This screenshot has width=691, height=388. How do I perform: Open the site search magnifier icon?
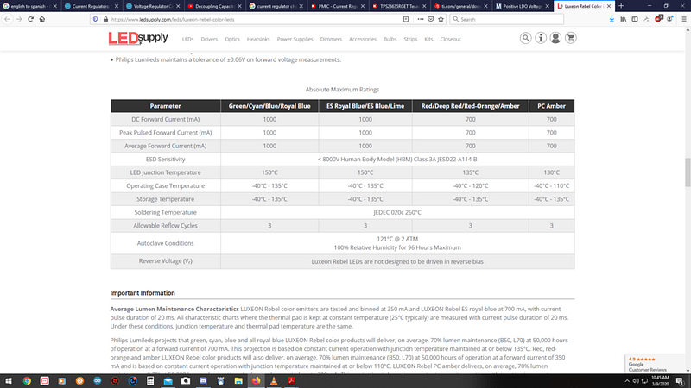[x=525, y=38]
